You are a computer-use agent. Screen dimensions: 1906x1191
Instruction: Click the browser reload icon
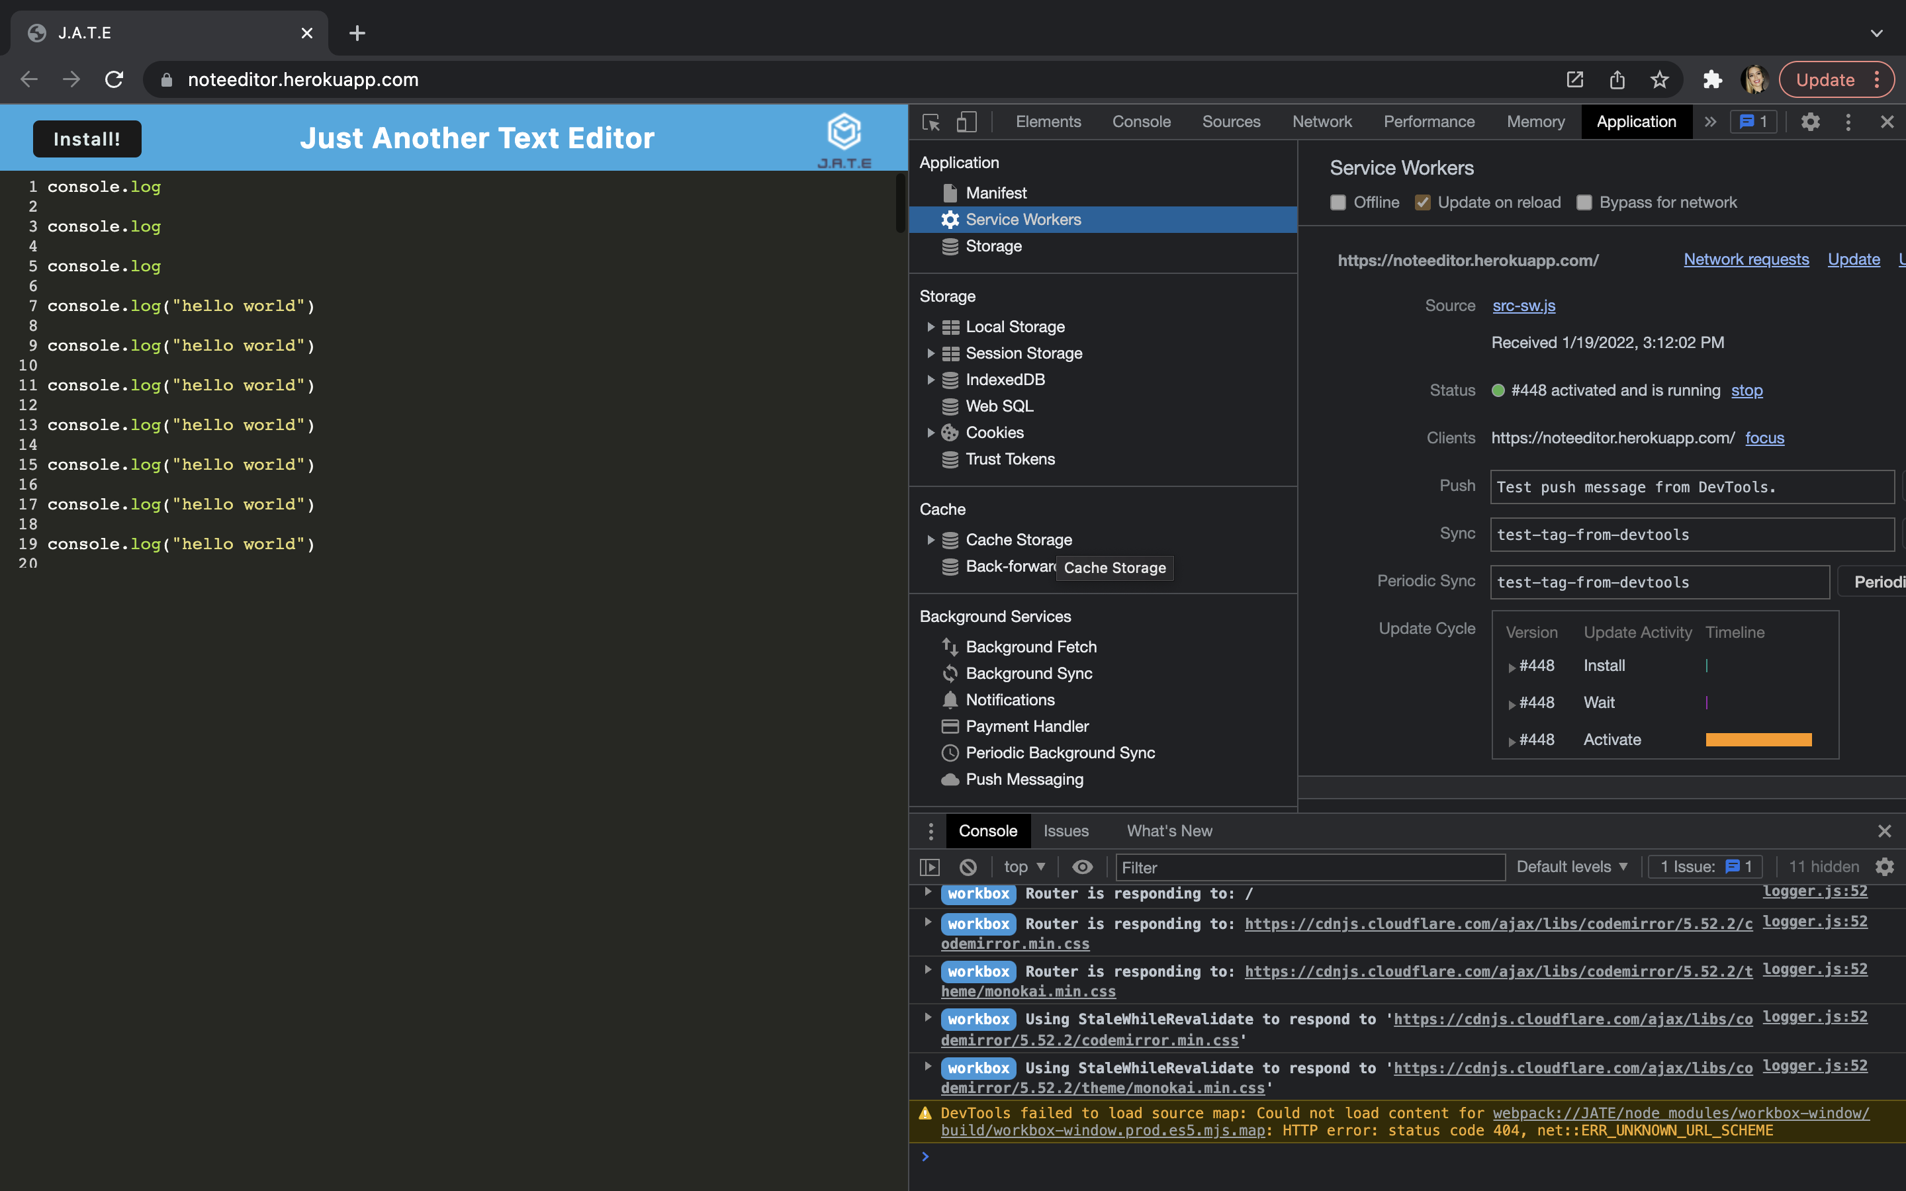pyautogui.click(x=114, y=79)
